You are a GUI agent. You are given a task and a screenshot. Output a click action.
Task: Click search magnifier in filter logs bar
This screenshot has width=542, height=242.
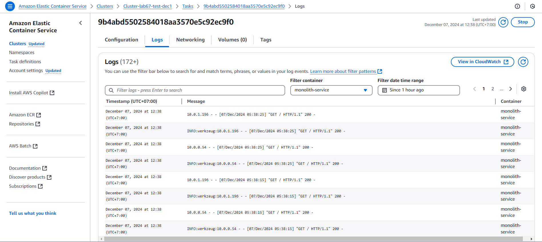click(111, 90)
